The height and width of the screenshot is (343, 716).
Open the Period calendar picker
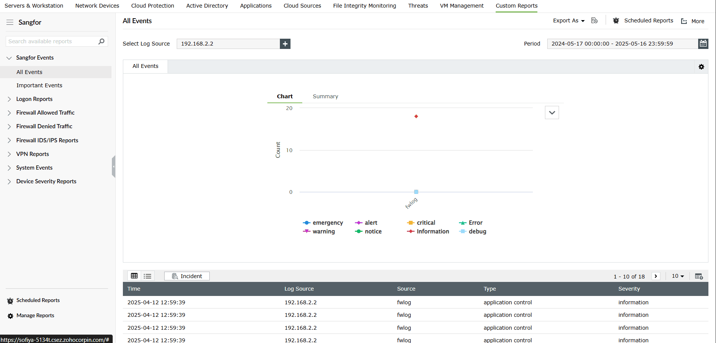click(703, 44)
